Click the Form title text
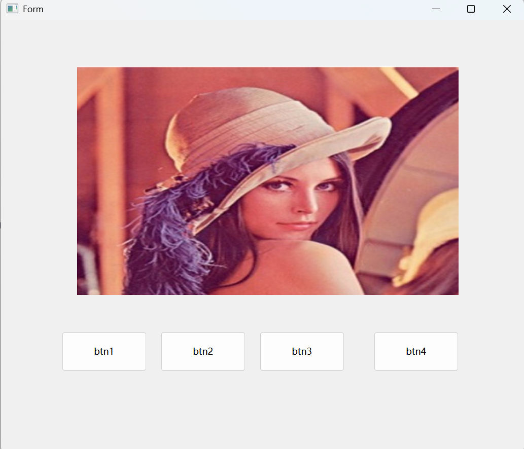 (x=33, y=9)
